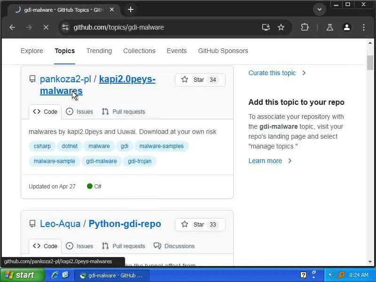
Task: Open Pull requests tab of Python-gdi-repo card
Action: pos(124,246)
